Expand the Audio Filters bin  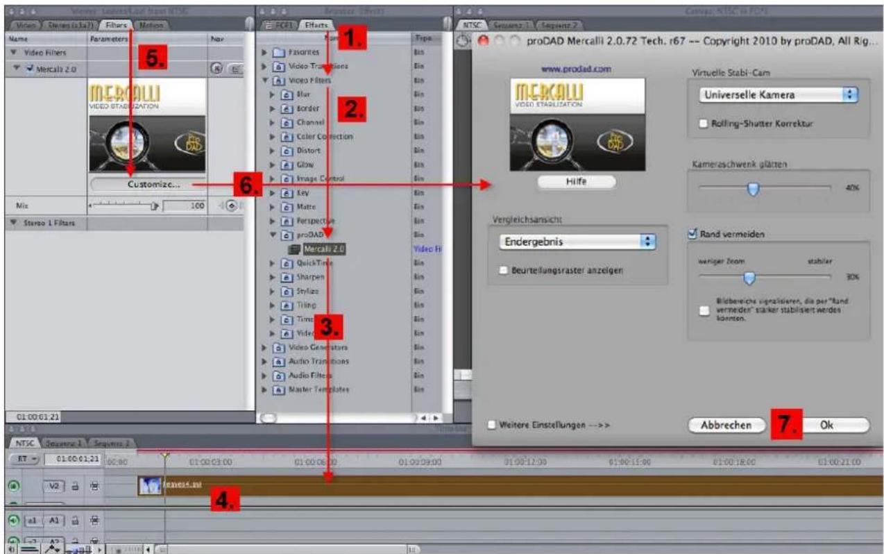264,376
